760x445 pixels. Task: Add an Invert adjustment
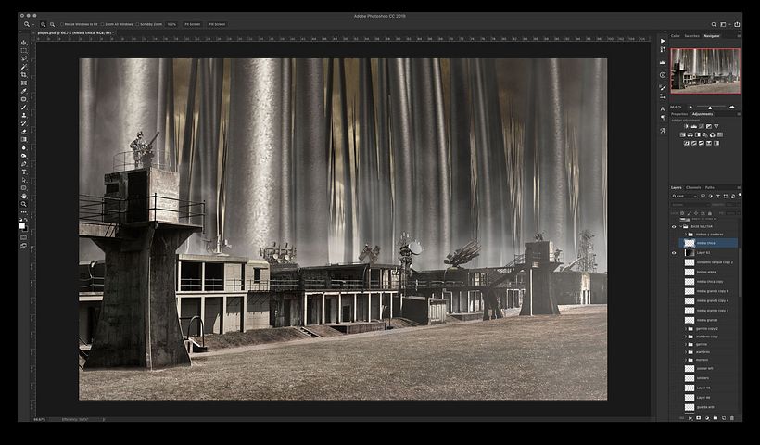687,144
